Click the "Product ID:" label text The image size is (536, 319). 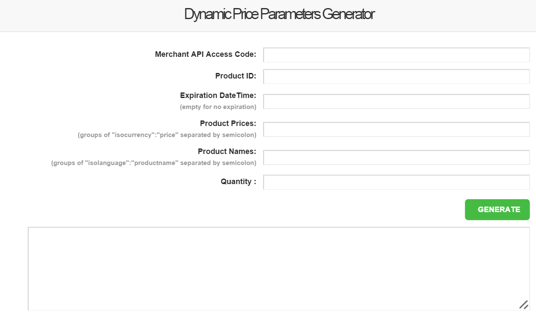pos(235,76)
